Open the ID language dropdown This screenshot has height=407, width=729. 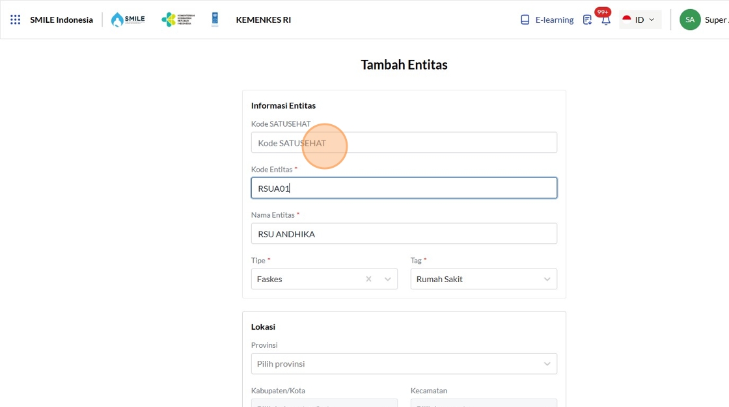click(640, 20)
